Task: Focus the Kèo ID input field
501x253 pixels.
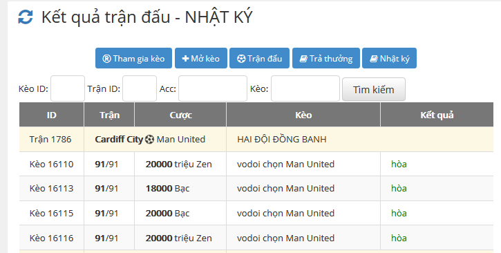Action: tap(68, 88)
